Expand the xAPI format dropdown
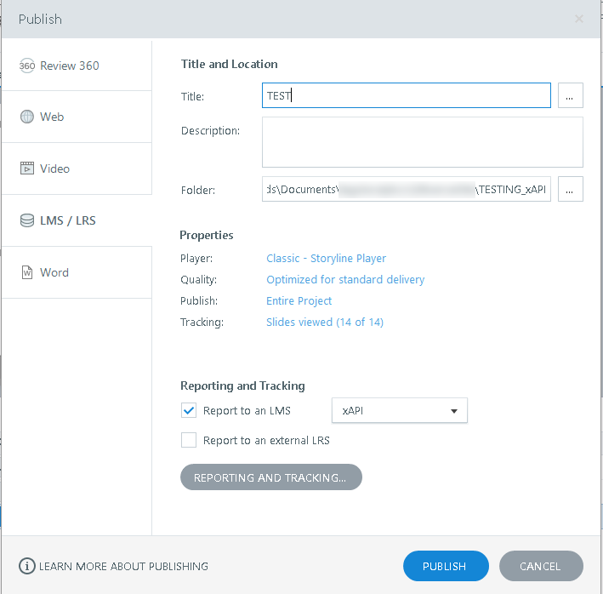603x594 pixels. pyautogui.click(x=399, y=411)
